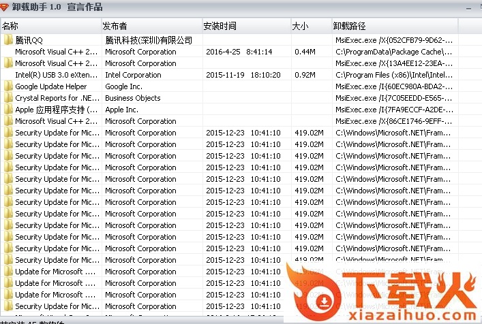This screenshot has width=482, height=324.
Task: Click uninstall path MsiExec.exe /X{13A4EE12-23EA-...
Action: 394,63
